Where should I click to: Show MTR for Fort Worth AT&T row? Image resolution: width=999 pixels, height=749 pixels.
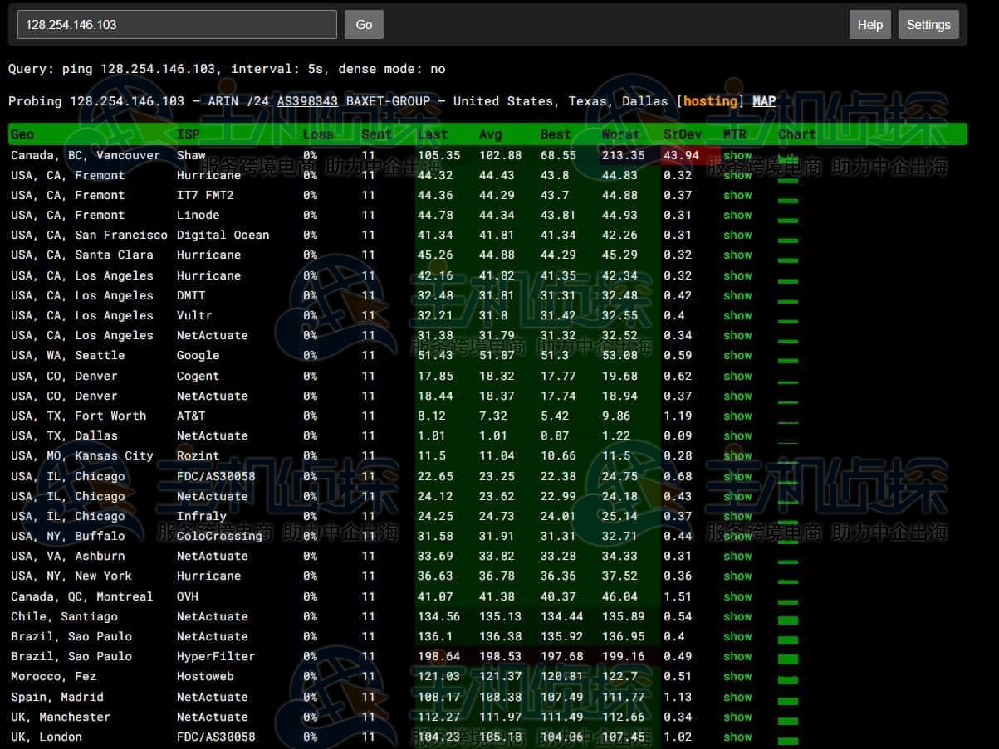tap(737, 416)
